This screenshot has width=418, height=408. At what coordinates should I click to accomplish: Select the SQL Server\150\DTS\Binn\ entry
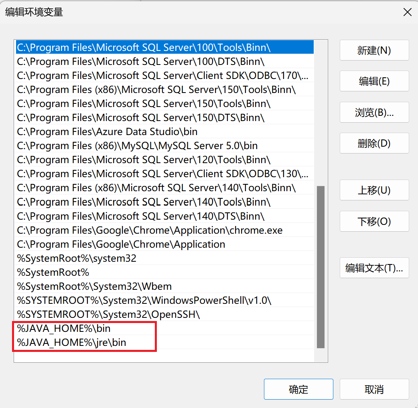[165, 118]
